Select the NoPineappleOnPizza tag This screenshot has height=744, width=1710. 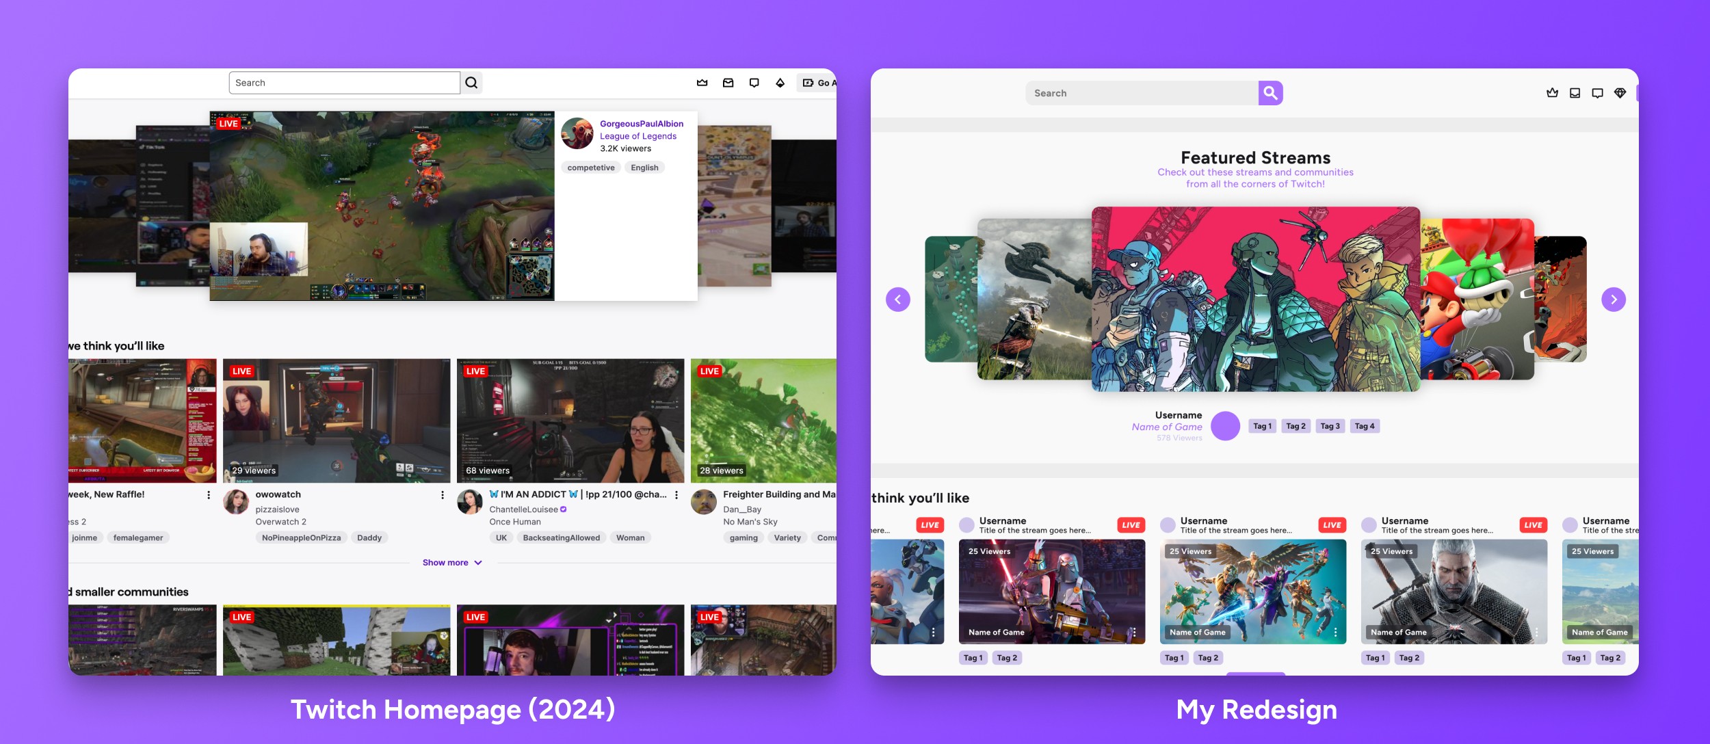tap(301, 538)
